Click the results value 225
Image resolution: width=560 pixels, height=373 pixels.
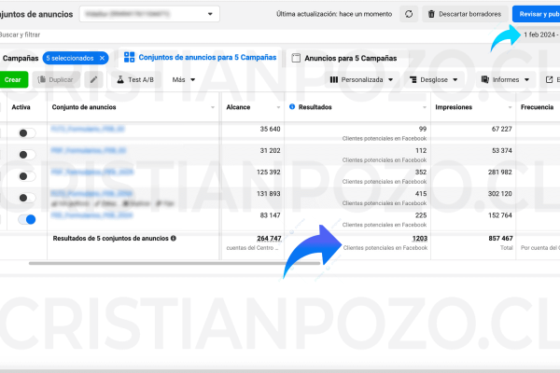point(421,215)
